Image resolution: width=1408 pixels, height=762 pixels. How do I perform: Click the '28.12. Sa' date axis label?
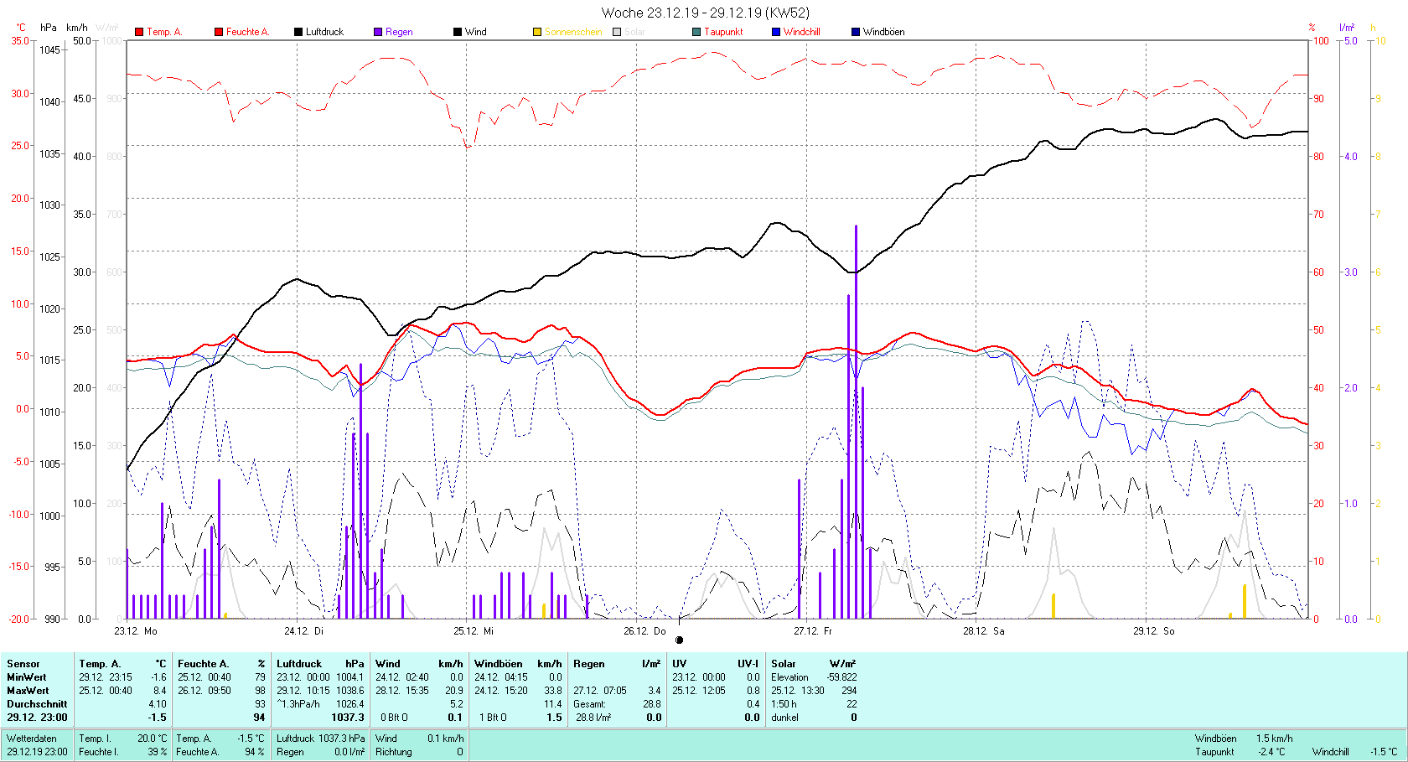(x=983, y=631)
